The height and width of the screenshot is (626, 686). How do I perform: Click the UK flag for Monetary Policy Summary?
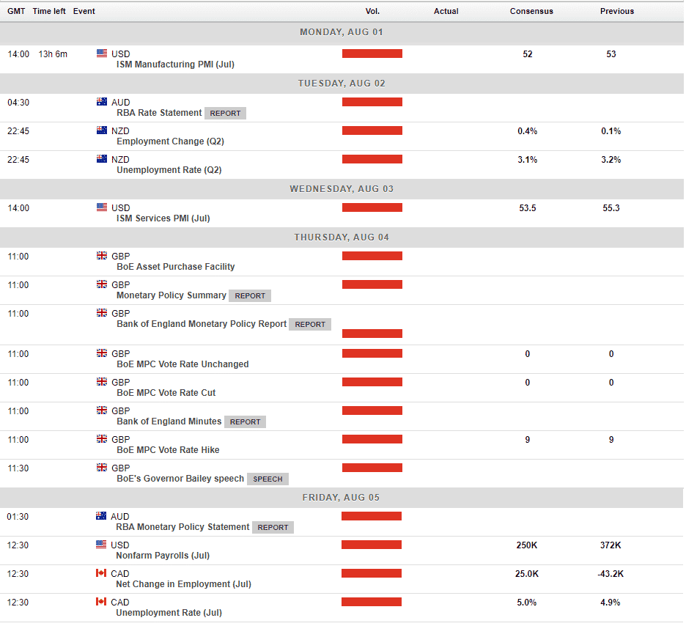101,284
